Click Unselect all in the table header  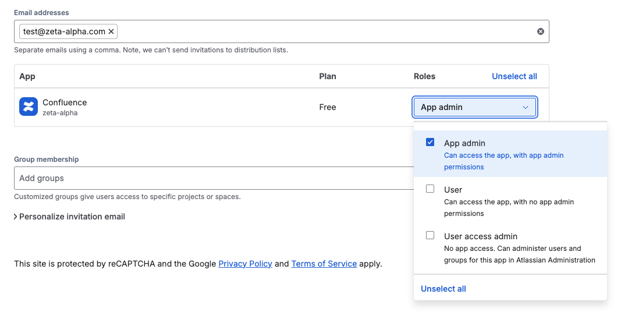click(514, 76)
